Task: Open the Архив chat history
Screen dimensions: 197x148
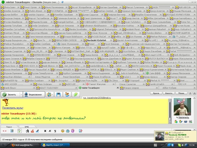Action: [x=156, y=93]
